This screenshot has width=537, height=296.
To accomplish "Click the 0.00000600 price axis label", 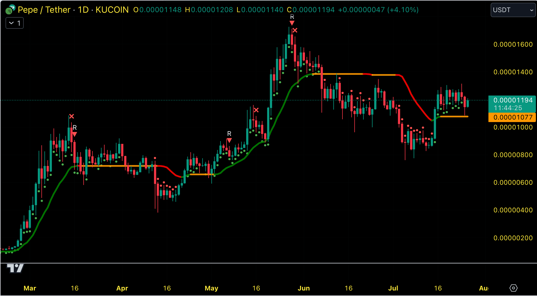I will pyautogui.click(x=513, y=183).
